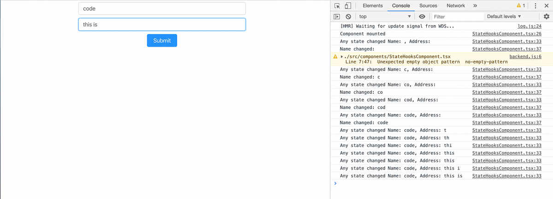Focus the address input containing 'this is'
The width and height of the screenshot is (553, 199).
tap(162, 24)
